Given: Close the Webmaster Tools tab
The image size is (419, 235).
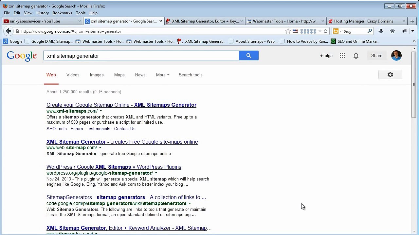Looking at the screenshot, I should coord(322,21).
